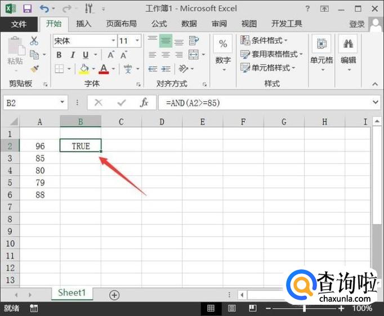Image resolution: width=384 pixels, height=316 pixels.
Task: Expand Name Box dropdown arrow
Action: (x=62, y=102)
